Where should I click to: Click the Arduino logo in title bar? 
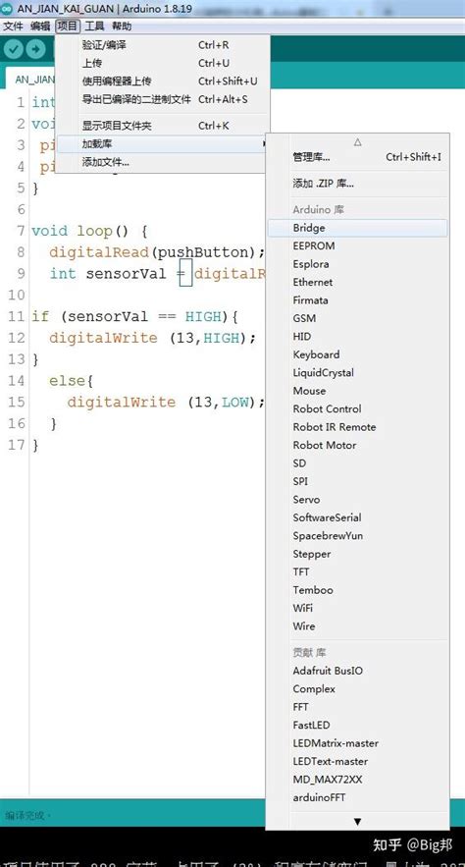(7, 9)
